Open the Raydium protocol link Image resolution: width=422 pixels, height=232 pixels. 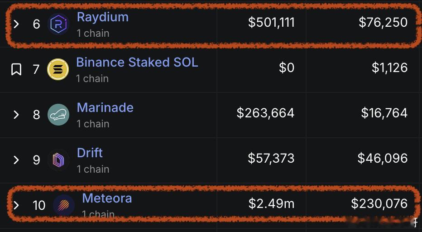(x=103, y=17)
